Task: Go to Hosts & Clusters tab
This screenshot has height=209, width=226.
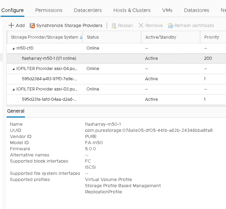Action: click(132, 10)
